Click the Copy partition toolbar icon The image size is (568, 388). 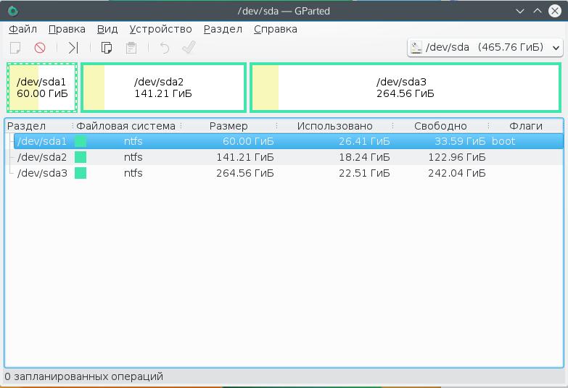click(x=107, y=48)
